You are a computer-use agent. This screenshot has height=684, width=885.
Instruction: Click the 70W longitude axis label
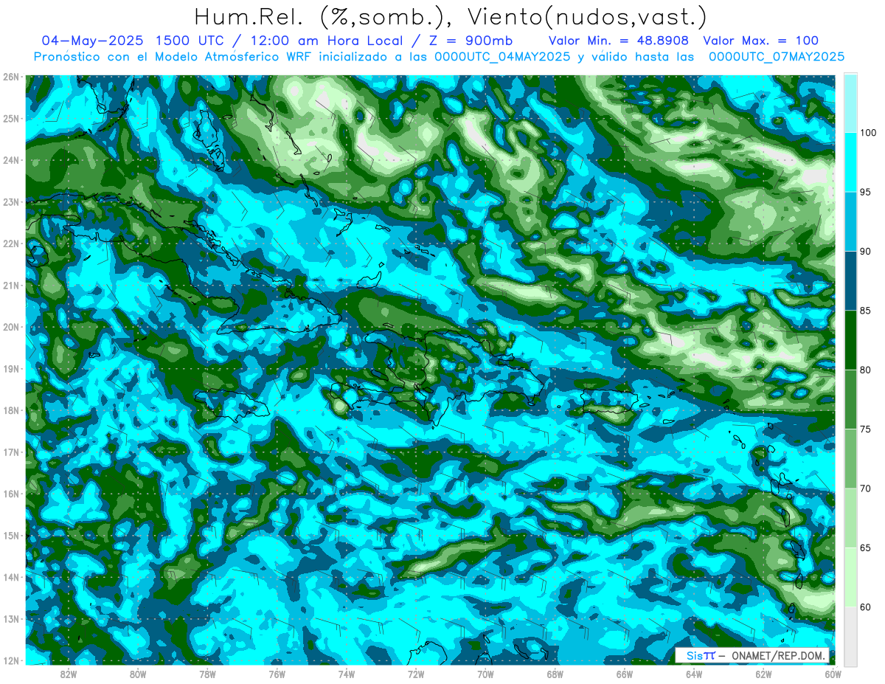click(x=485, y=674)
